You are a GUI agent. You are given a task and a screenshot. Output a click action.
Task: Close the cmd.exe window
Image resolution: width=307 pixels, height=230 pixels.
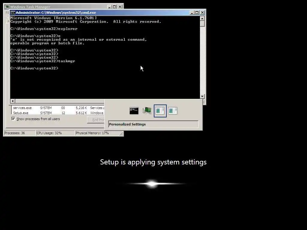(x=202, y=13)
